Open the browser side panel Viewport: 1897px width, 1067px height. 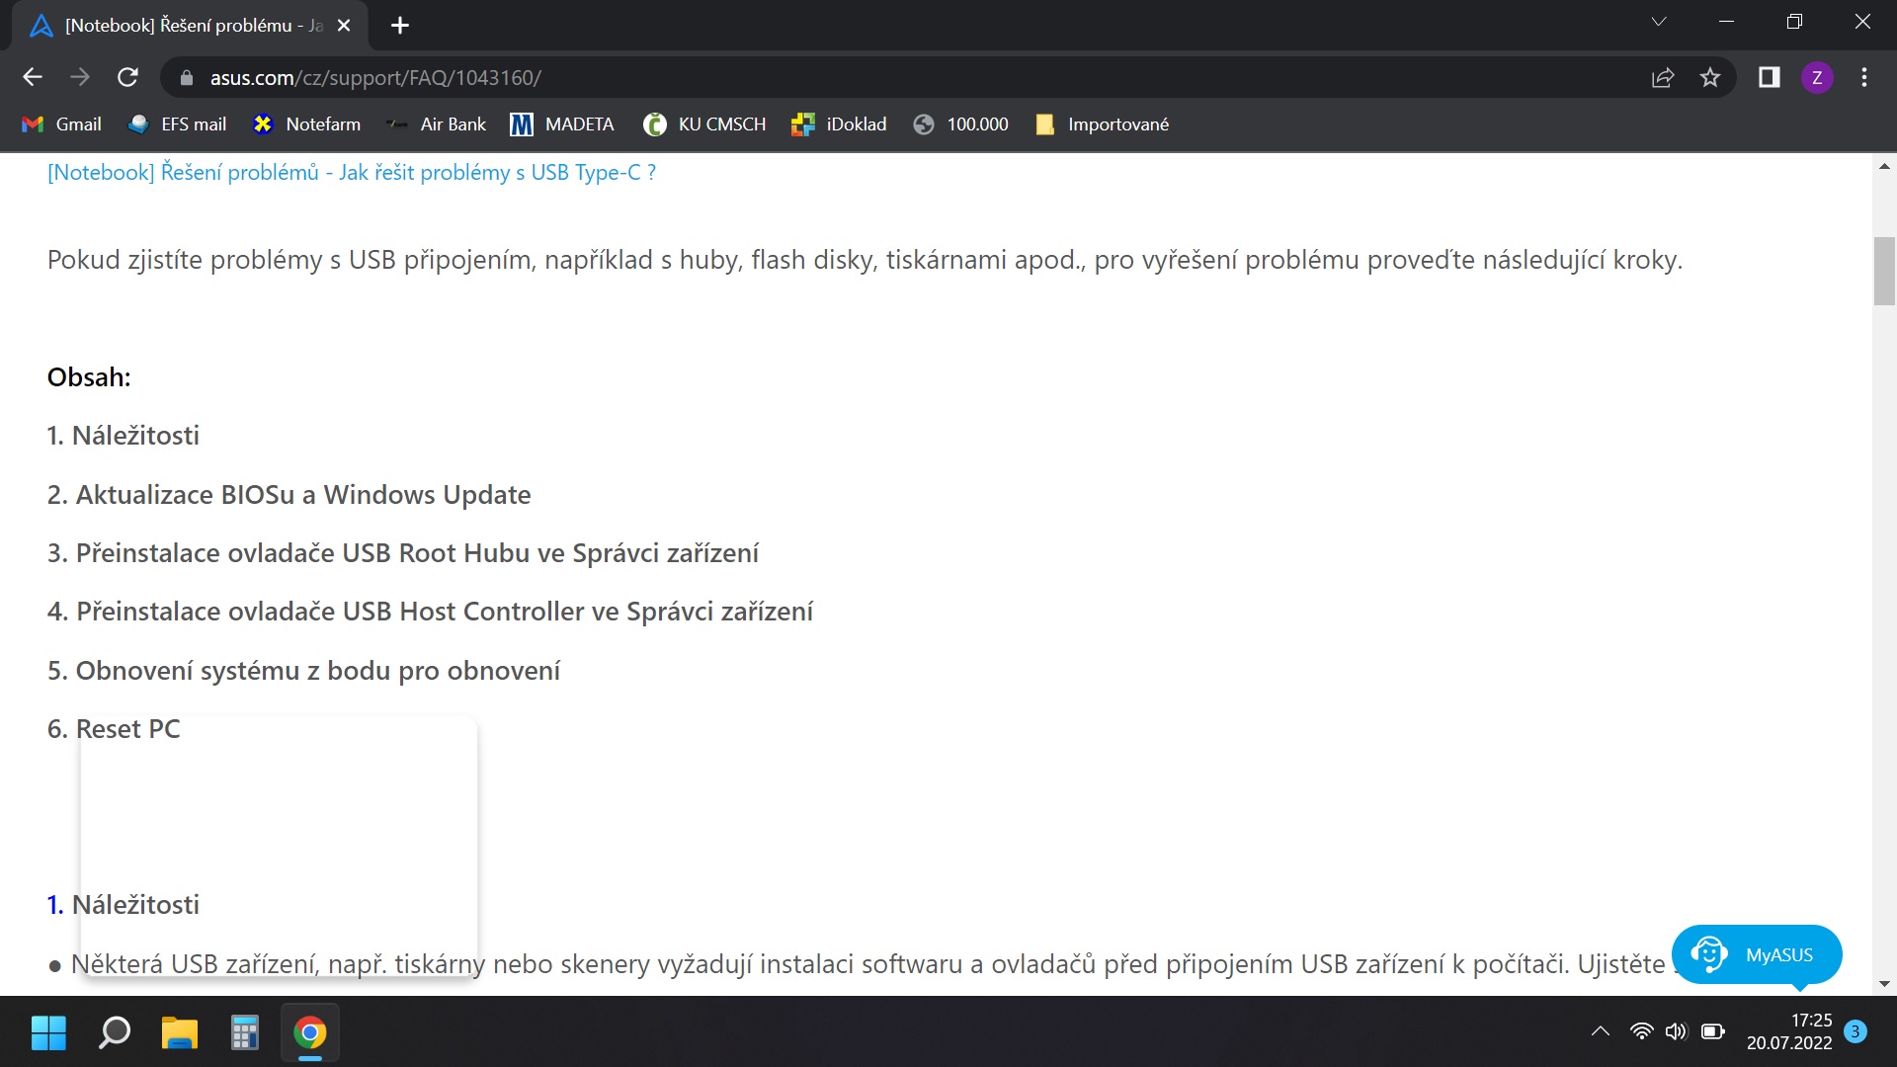(x=1769, y=77)
